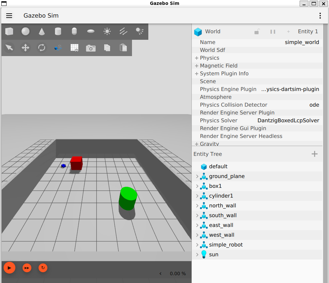Click the window menu icon in titlebar

pos(4,4)
